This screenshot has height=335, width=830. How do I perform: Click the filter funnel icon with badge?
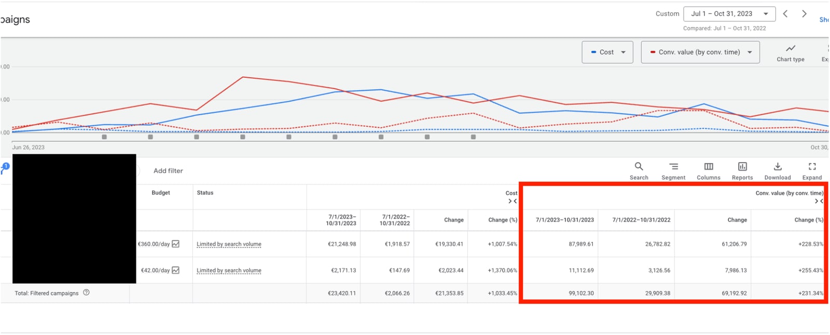point(5,168)
